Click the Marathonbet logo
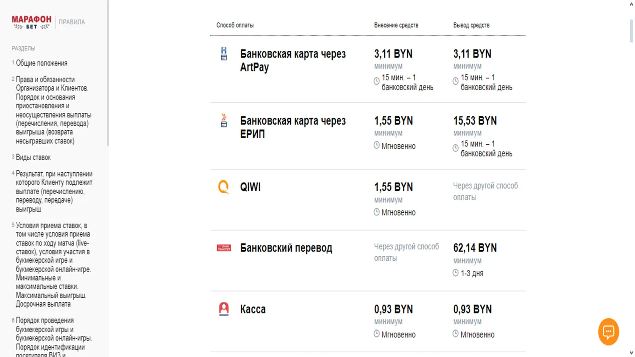 tap(31, 22)
